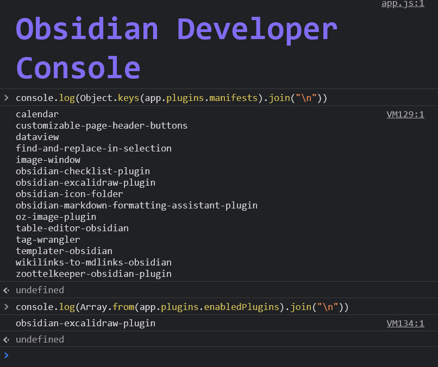Open the VM134:1 source link
Viewport: 438px width, 367px height.
[x=405, y=323]
